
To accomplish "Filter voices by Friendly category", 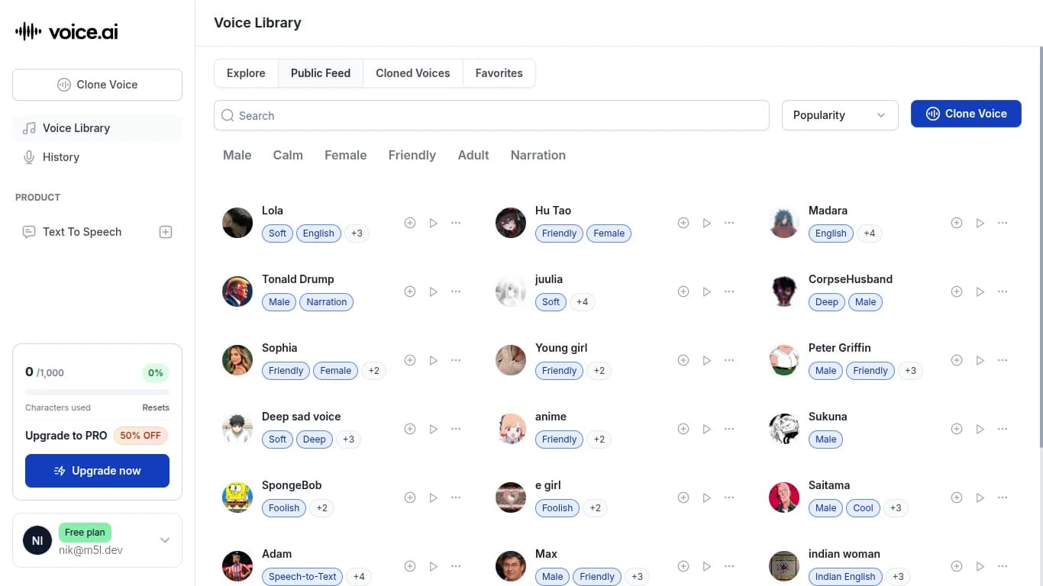I will coord(412,155).
